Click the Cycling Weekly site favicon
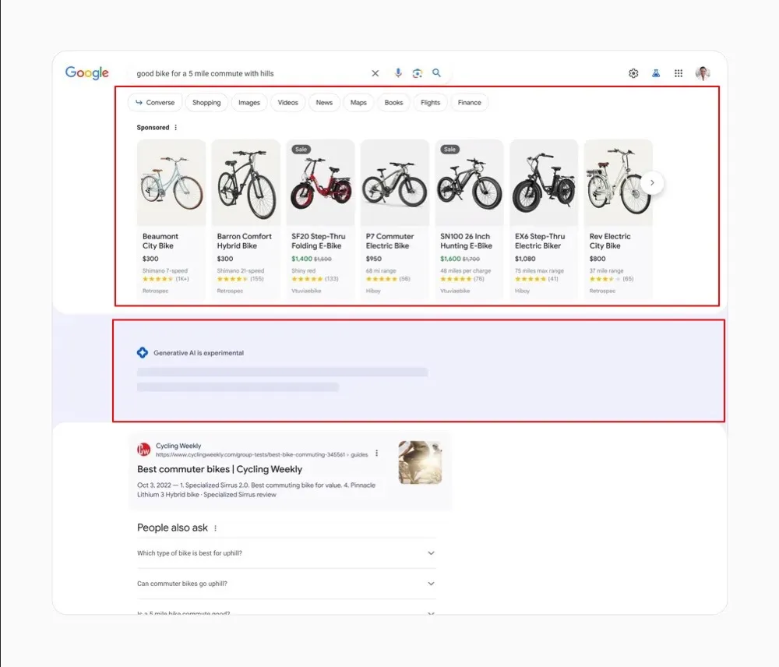Image resolution: width=779 pixels, height=667 pixels. tap(143, 450)
